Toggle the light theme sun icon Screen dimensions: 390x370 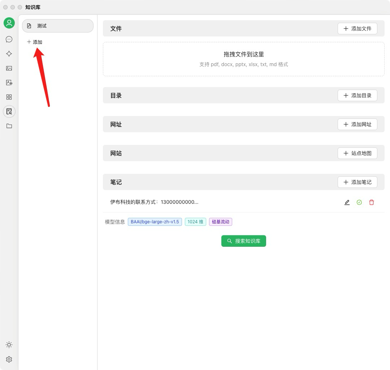point(9,345)
